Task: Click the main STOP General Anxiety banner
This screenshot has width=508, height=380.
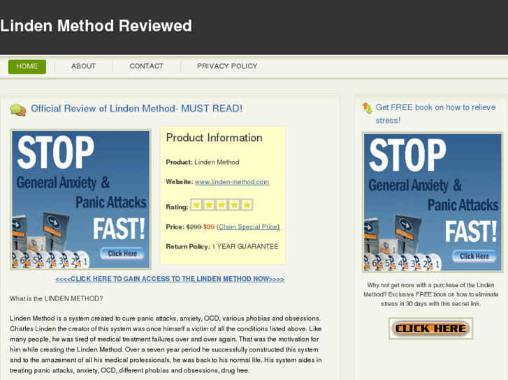Action: pos(80,199)
